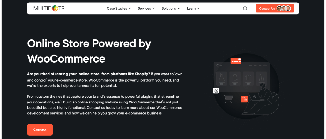The height and width of the screenshot is (139, 326).
Task: Expand the Case Studies chevron
Action: point(130,9)
